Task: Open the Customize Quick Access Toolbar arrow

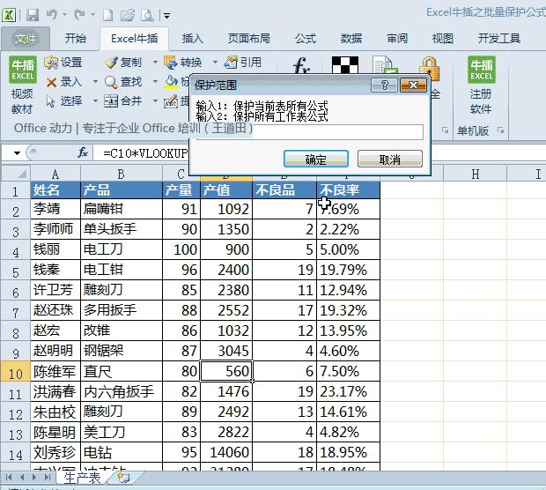Action: 167,16
